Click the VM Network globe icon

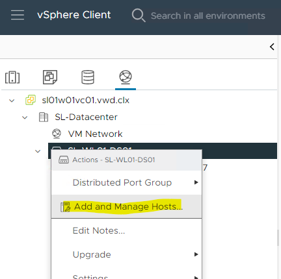[x=57, y=134]
